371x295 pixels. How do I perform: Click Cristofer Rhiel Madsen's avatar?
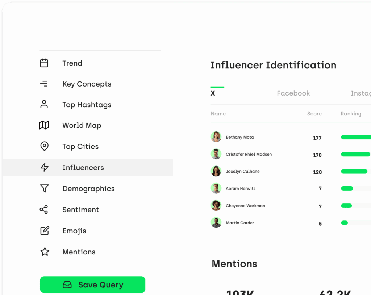click(x=216, y=154)
